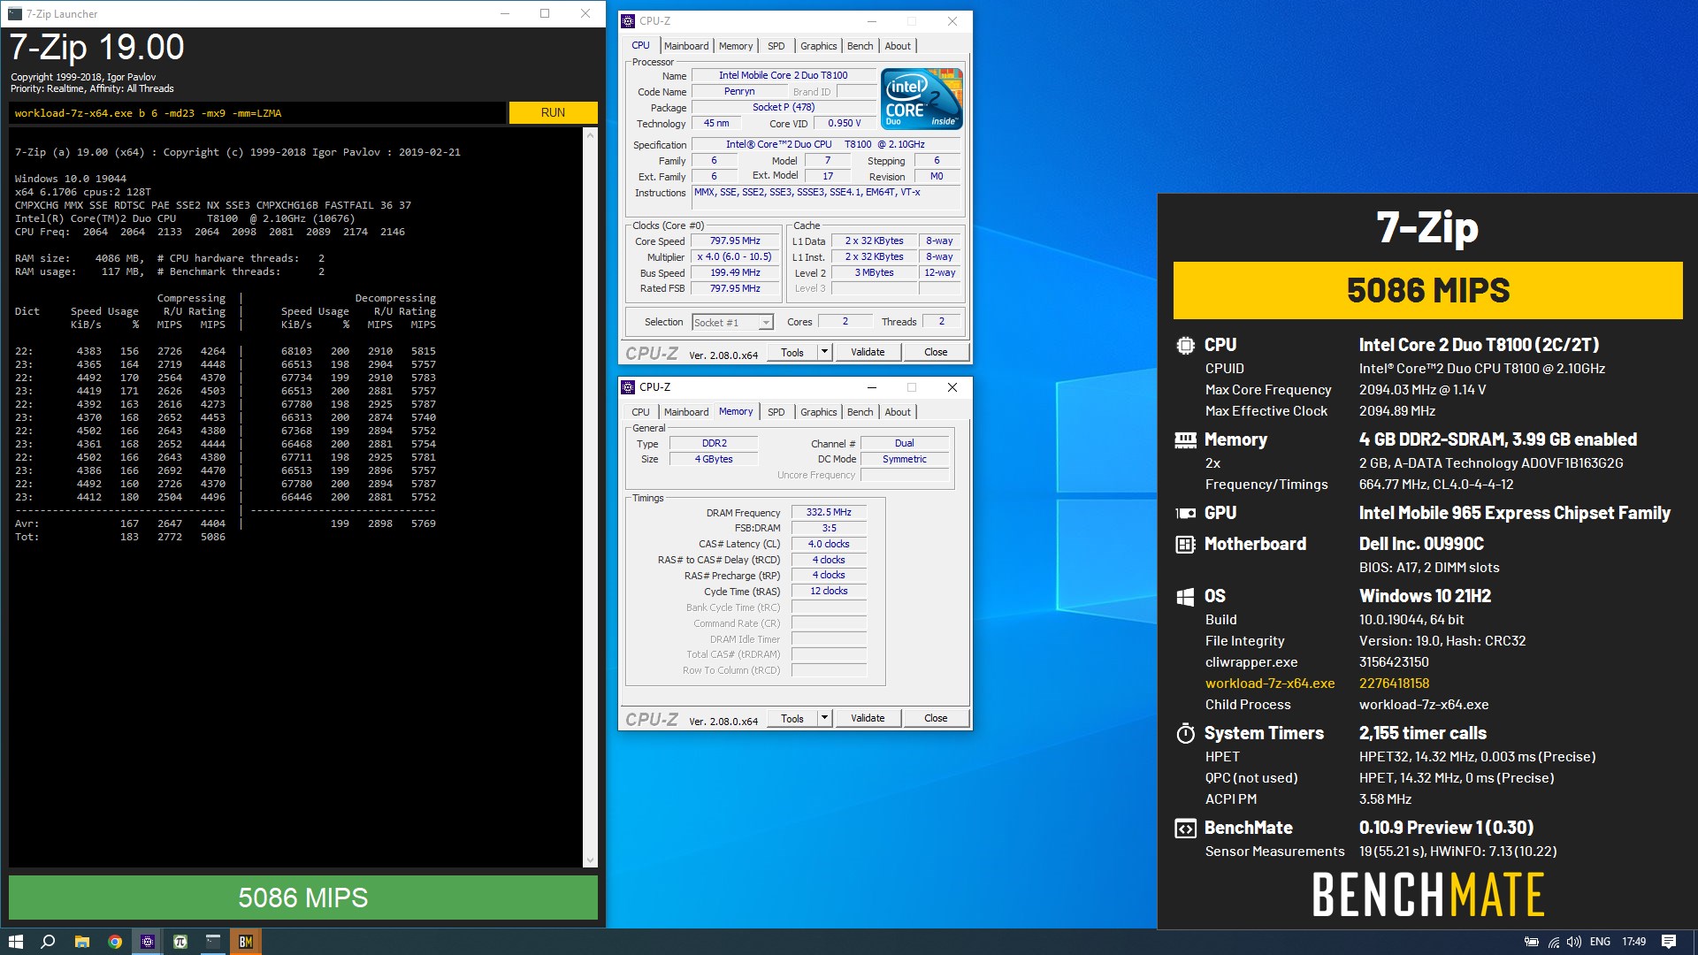This screenshot has height=955, width=1698.
Task: Switch to CPU tab in CPU-Z memory timings window
Action: 640,412
